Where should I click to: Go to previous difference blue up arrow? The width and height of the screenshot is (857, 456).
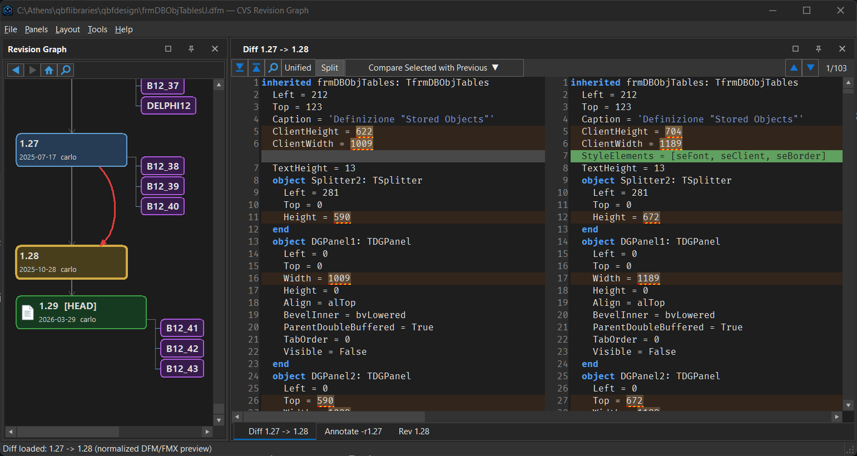(x=794, y=68)
